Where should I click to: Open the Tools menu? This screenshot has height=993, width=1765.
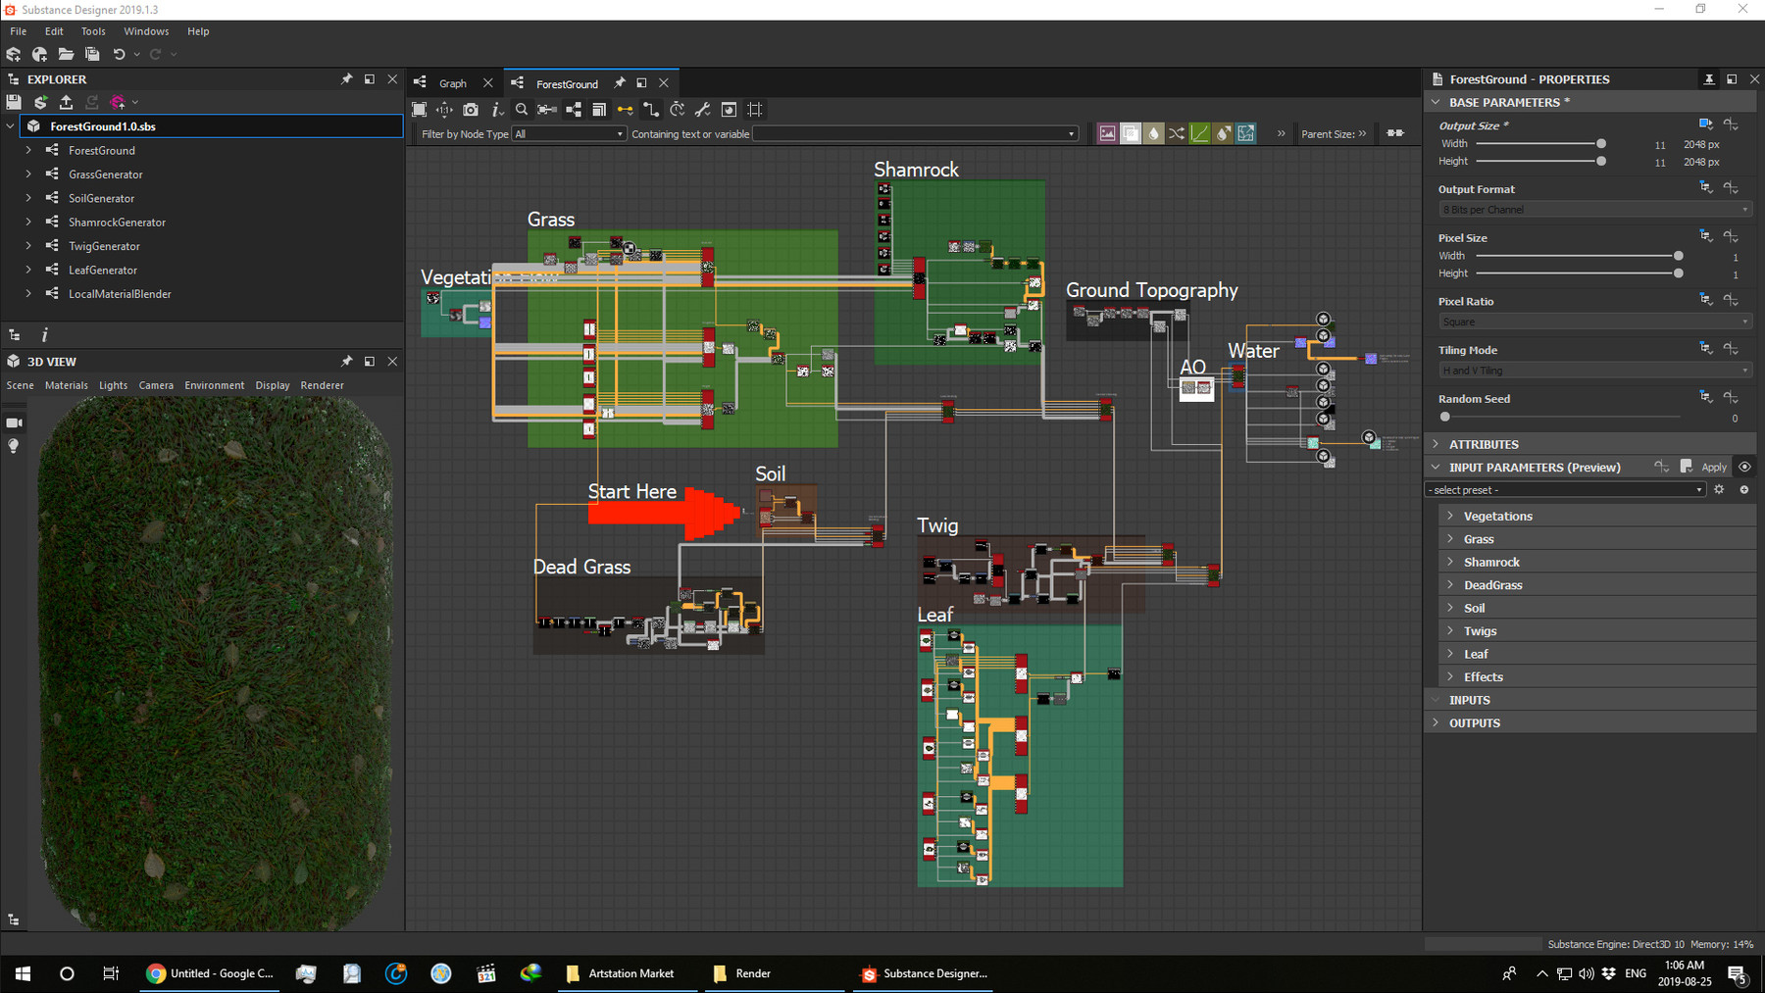tap(93, 31)
